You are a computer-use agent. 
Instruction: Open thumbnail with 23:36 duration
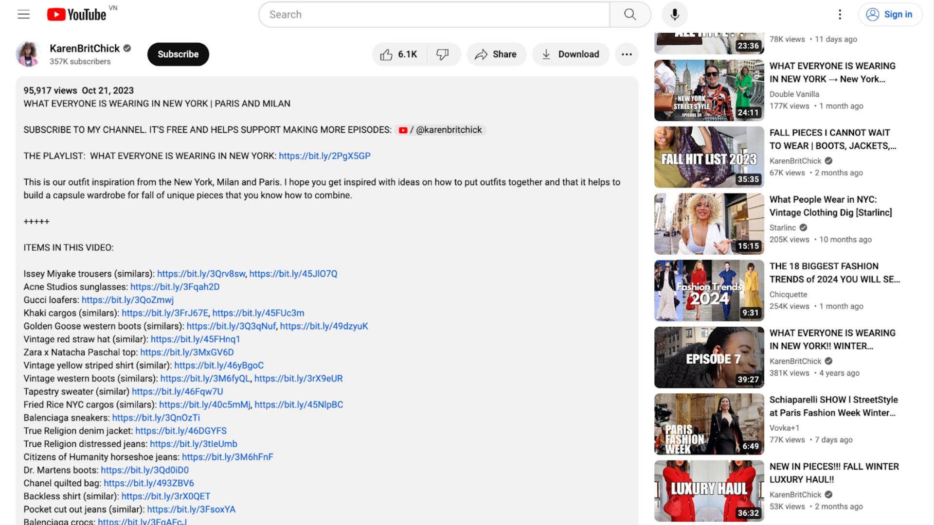(x=709, y=43)
